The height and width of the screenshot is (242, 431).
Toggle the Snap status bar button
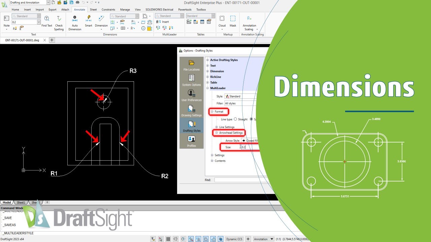pyautogui.click(x=161, y=239)
